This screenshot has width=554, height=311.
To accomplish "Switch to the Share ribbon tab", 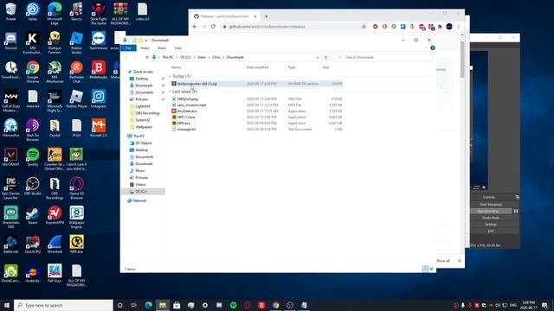I will (162, 48).
